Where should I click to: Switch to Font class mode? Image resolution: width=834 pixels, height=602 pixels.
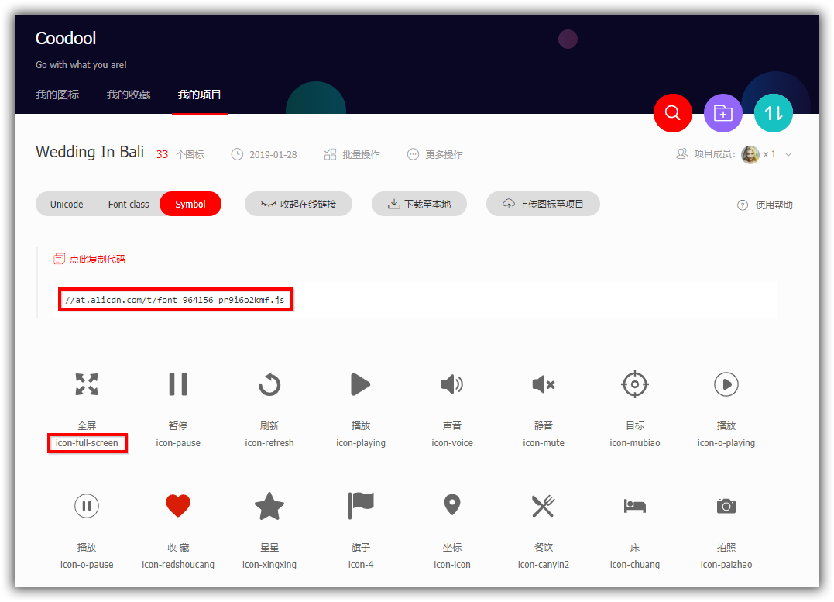[x=128, y=204]
